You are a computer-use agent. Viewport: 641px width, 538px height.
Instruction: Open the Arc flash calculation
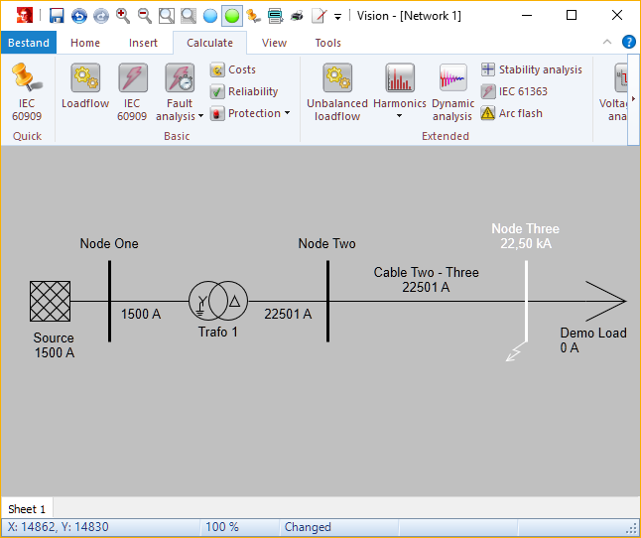pos(512,113)
